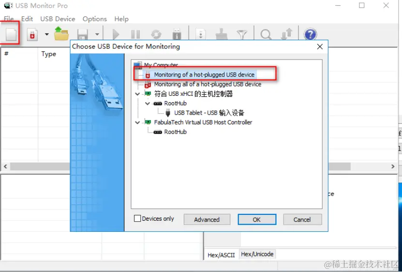
Task: Click the OK button
Action: 257,220
